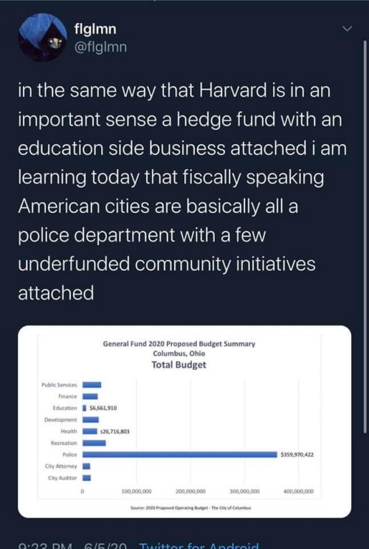The height and width of the screenshot is (549, 369).
Task: Open the flglmn profile avatar
Action: tap(42, 37)
